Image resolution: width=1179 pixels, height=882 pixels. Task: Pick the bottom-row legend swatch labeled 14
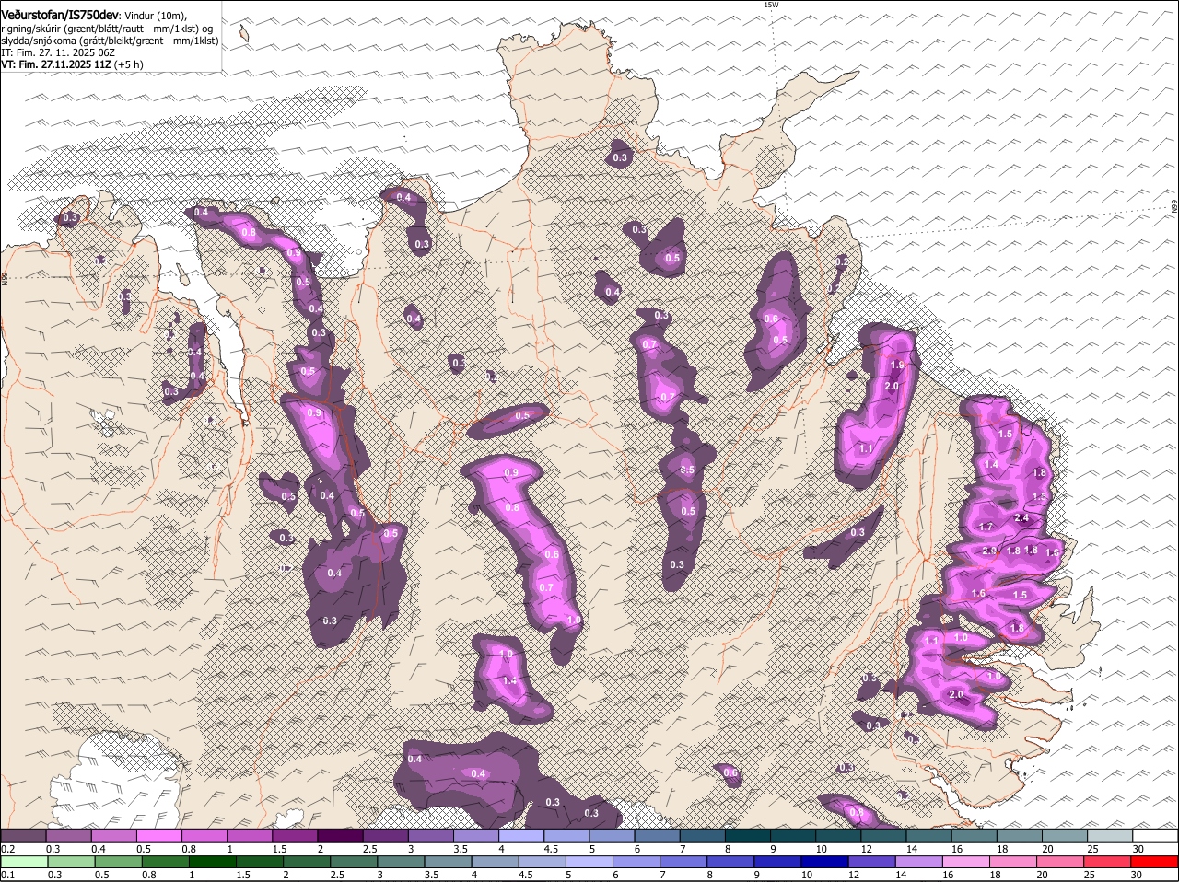(x=918, y=863)
